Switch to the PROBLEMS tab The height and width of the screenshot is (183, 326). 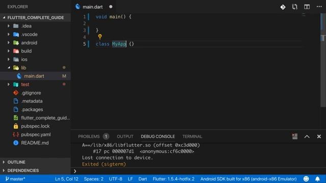89,136
